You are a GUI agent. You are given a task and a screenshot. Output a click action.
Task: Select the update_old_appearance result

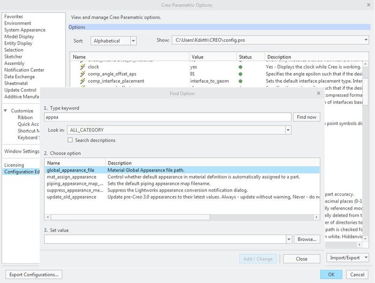(182, 197)
